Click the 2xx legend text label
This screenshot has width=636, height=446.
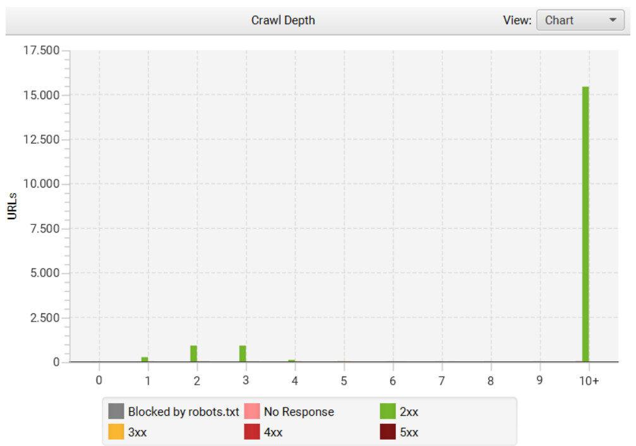click(x=409, y=412)
